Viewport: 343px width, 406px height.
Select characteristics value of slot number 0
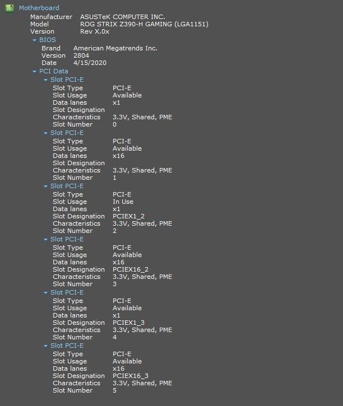click(x=142, y=117)
